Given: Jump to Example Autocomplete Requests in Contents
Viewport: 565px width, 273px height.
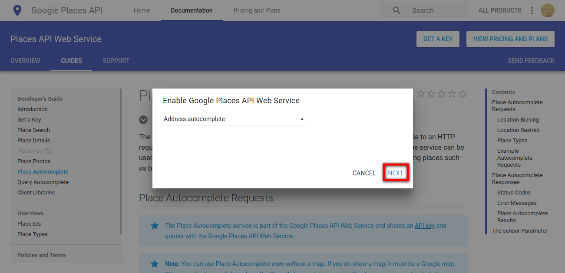Looking at the screenshot, I should (515, 158).
